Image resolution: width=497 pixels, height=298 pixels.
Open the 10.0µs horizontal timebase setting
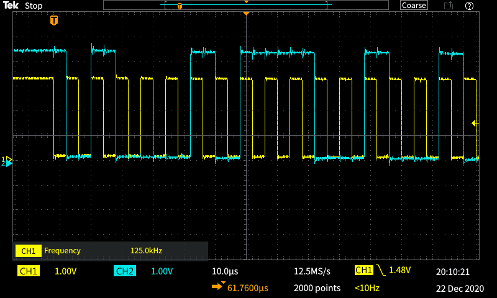[225, 271]
